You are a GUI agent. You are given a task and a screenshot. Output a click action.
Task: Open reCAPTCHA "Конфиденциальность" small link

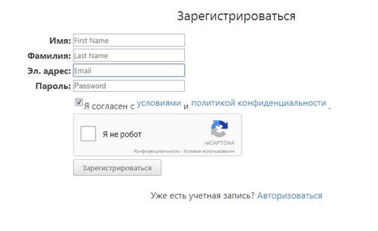[x=156, y=151]
